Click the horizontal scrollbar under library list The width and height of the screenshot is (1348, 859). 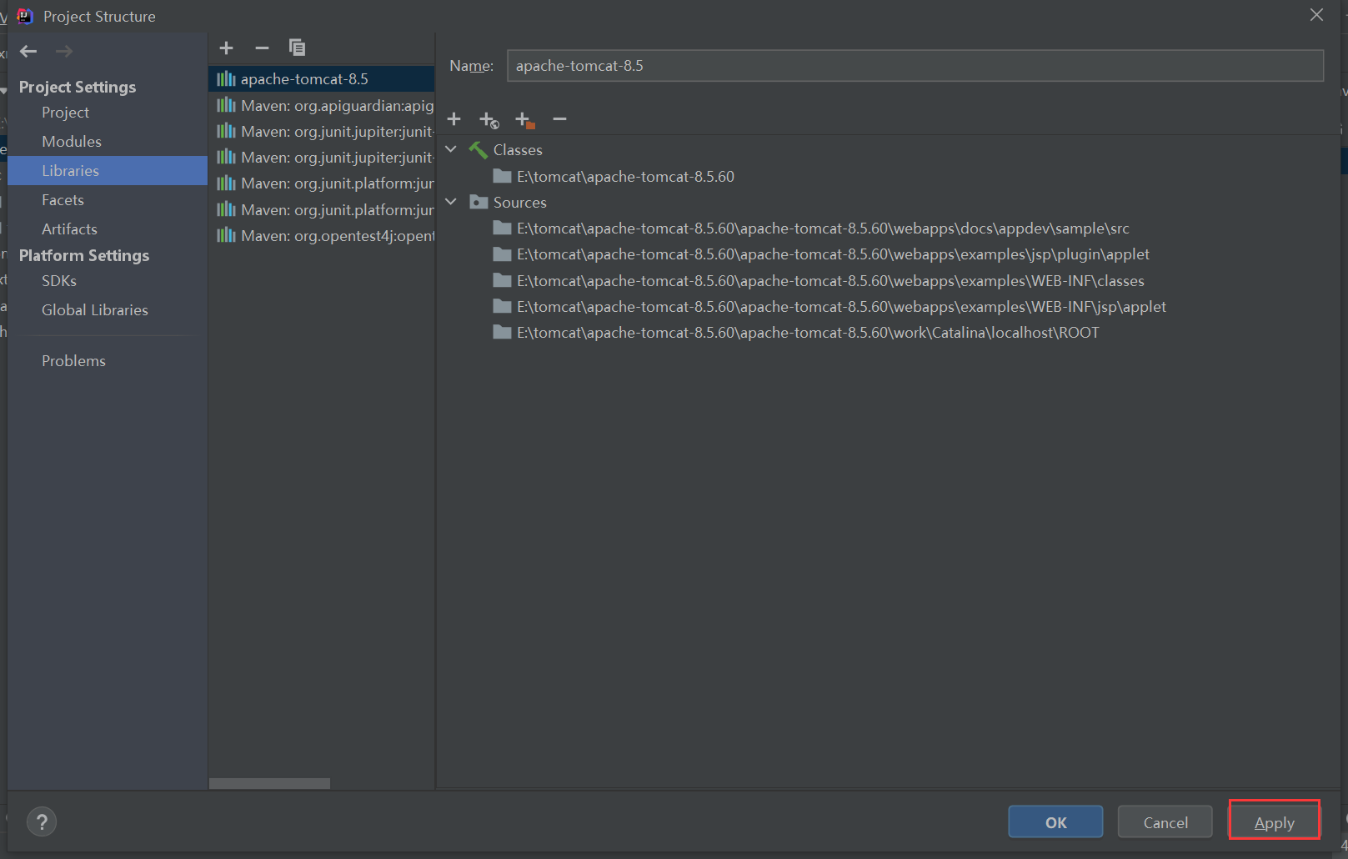[x=269, y=783]
